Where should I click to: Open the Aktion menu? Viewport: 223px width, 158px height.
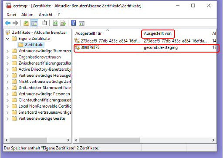pos(27,15)
